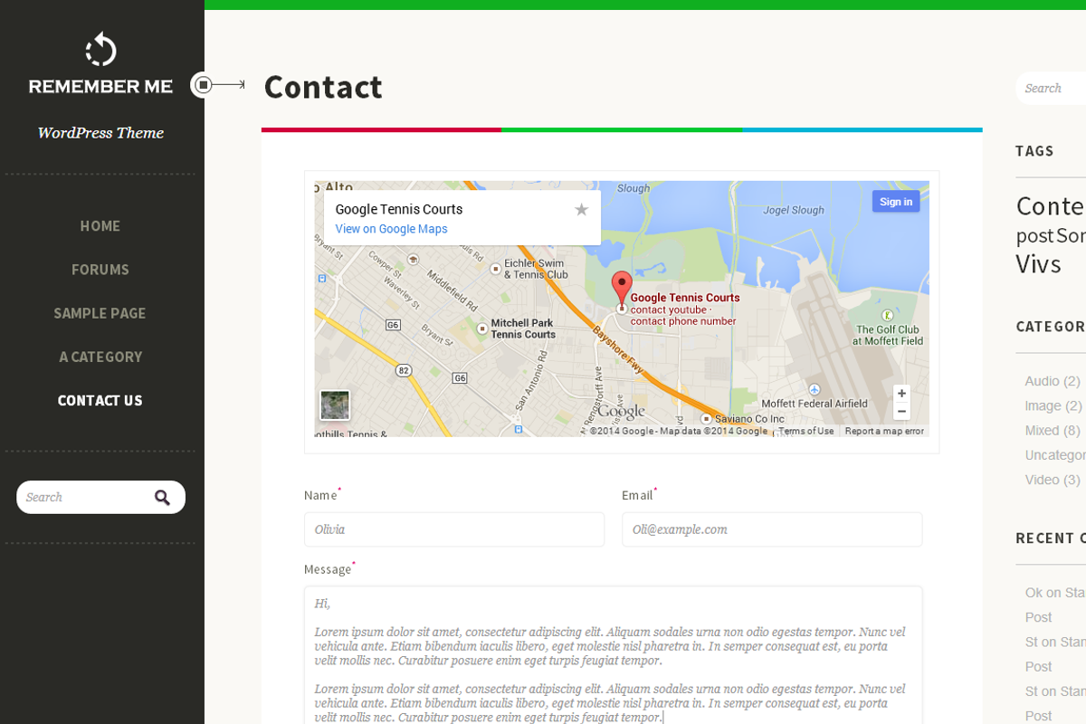Image resolution: width=1086 pixels, height=724 pixels.
Task: Select Contact Us in the sidebar menu
Action: 100,400
